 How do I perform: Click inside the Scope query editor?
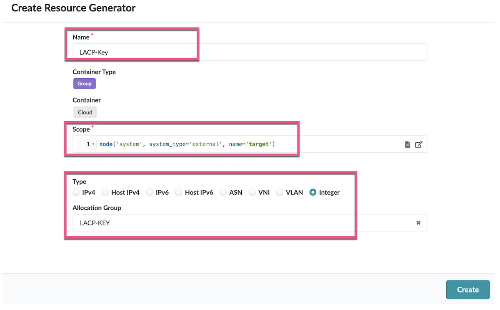click(250, 144)
